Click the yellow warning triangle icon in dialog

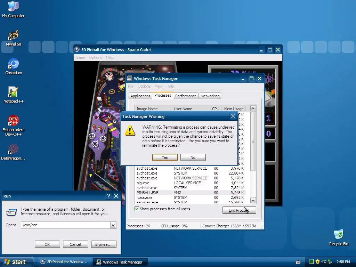click(130, 131)
